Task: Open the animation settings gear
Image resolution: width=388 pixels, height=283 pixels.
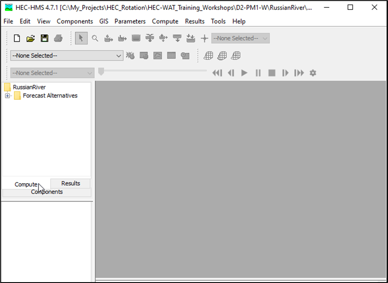Action: 313,73
